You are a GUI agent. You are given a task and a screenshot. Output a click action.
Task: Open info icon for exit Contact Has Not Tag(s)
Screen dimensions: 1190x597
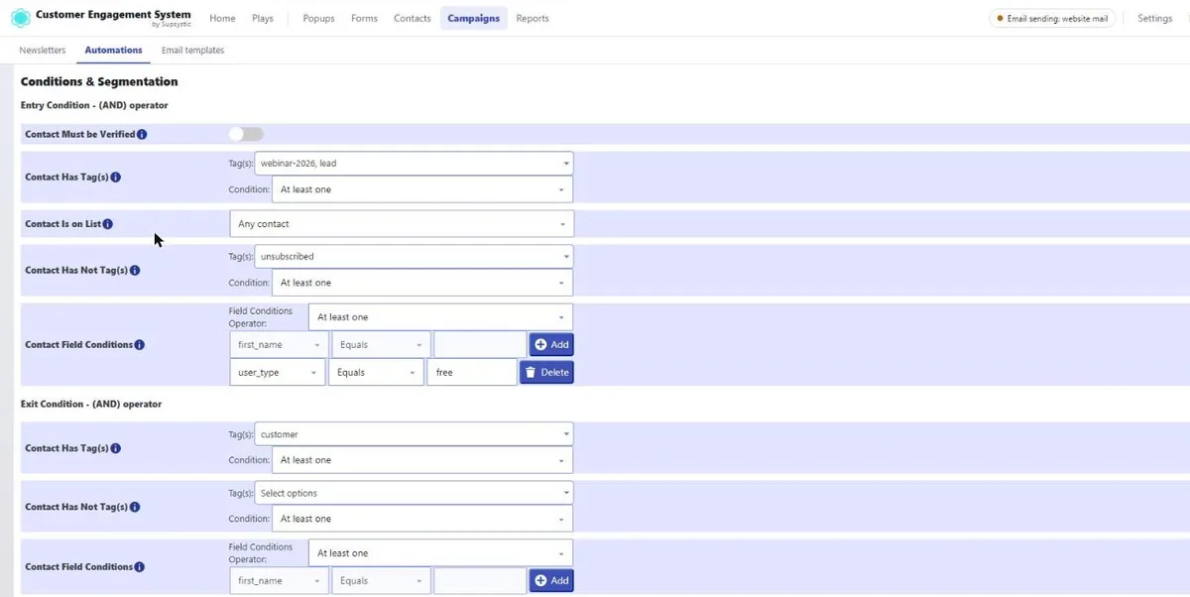coord(134,507)
